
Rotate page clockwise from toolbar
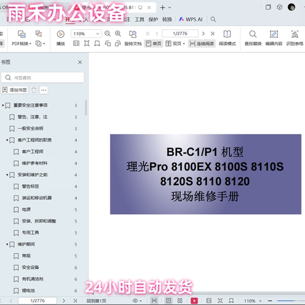click(118, 43)
